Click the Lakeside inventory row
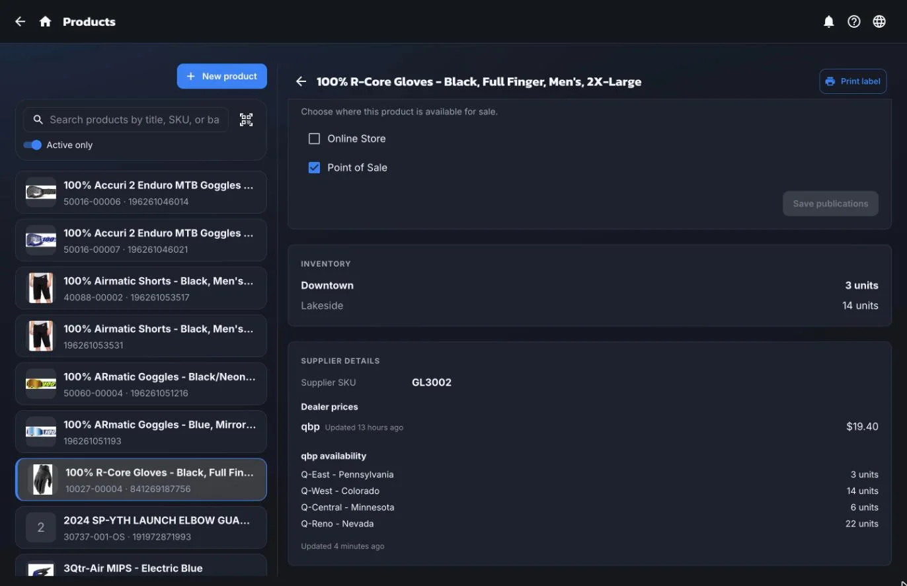 pos(590,306)
